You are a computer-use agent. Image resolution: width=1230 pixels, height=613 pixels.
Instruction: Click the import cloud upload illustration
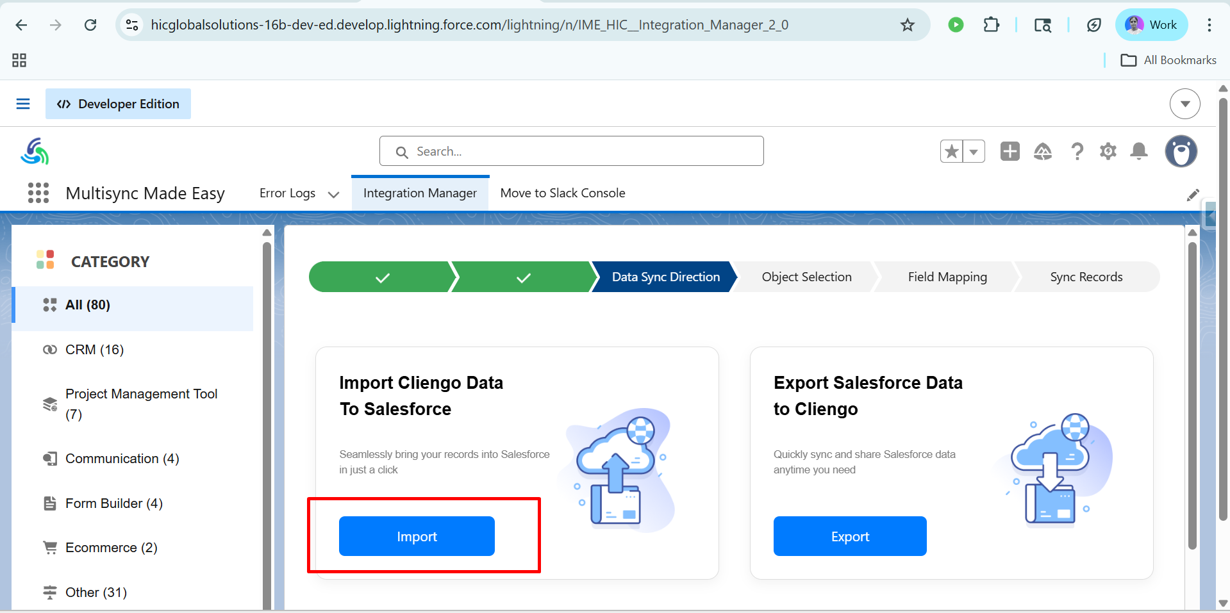tap(618, 470)
